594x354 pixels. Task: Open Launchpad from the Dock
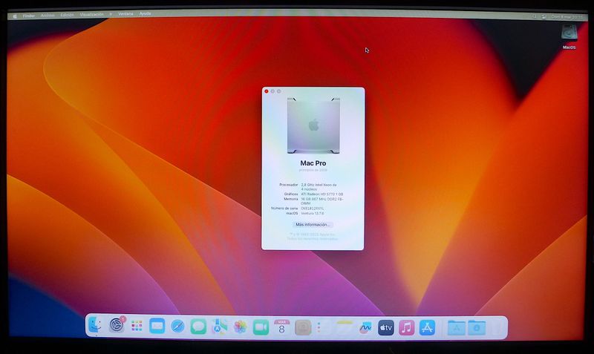137,326
